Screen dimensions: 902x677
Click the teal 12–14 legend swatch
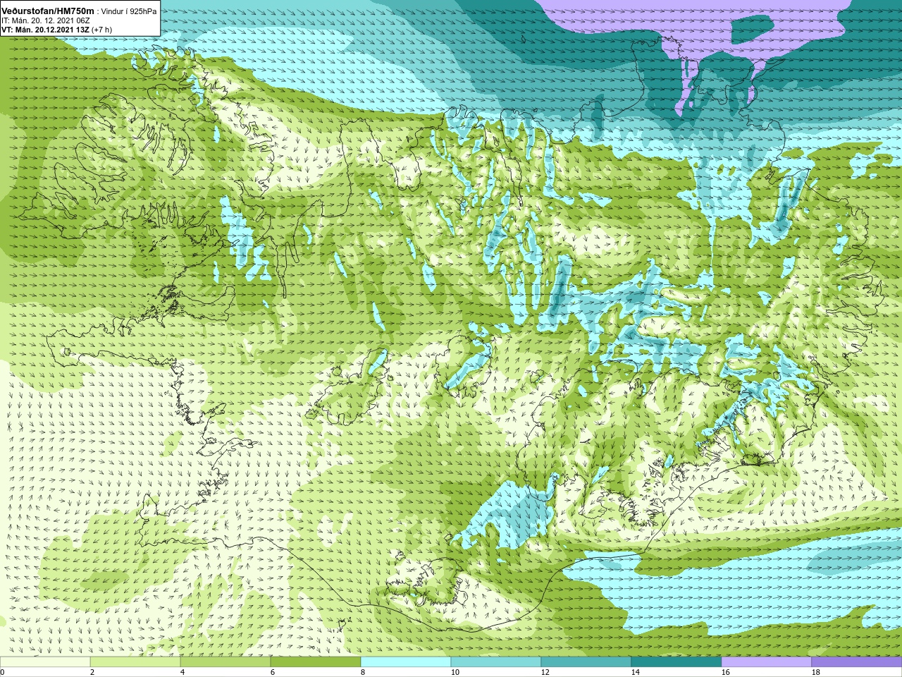[586, 662]
